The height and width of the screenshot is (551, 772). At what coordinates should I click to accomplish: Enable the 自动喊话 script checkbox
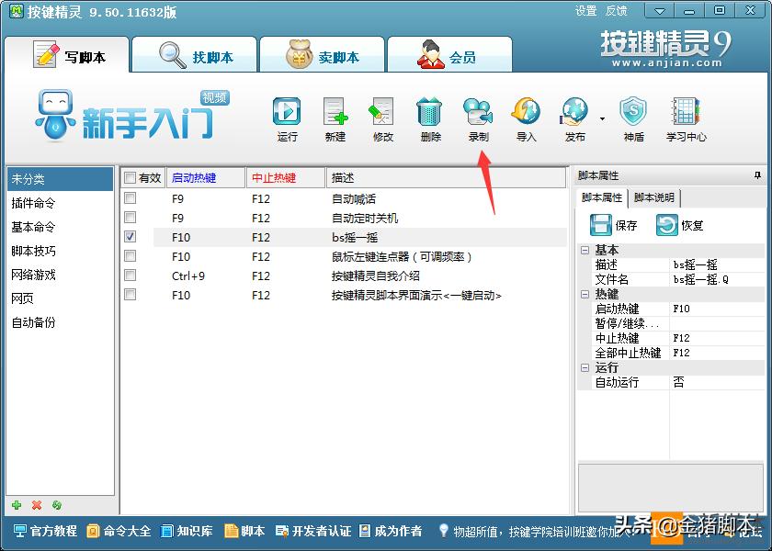click(x=130, y=199)
